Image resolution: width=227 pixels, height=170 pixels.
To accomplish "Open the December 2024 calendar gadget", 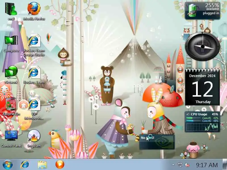I will pyautogui.click(x=202, y=87).
